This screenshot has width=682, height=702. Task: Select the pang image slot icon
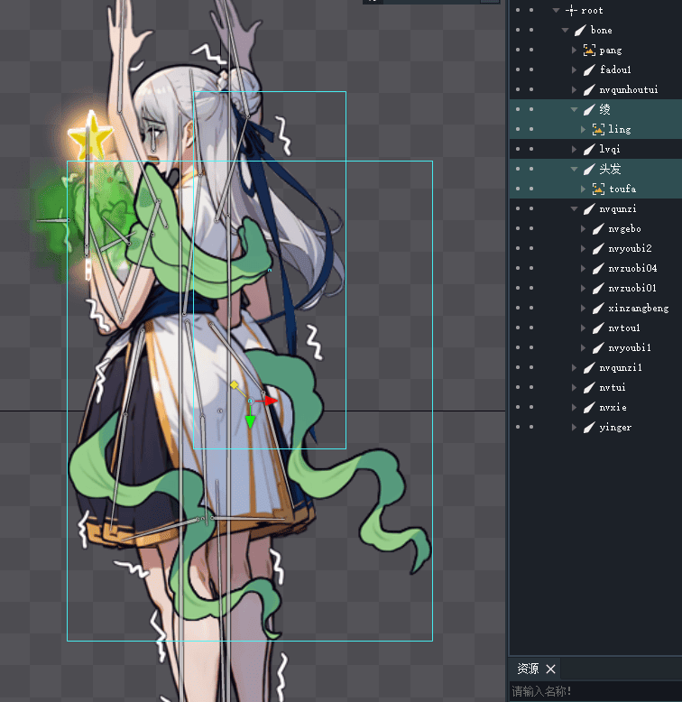tap(589, 51)
